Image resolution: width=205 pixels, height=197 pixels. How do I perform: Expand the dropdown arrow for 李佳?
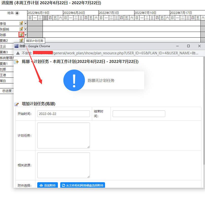(26, 23)
